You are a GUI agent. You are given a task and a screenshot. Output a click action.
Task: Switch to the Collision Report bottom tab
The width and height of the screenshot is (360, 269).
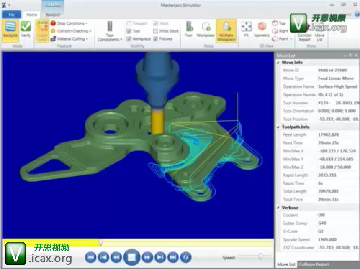point(314,264)
